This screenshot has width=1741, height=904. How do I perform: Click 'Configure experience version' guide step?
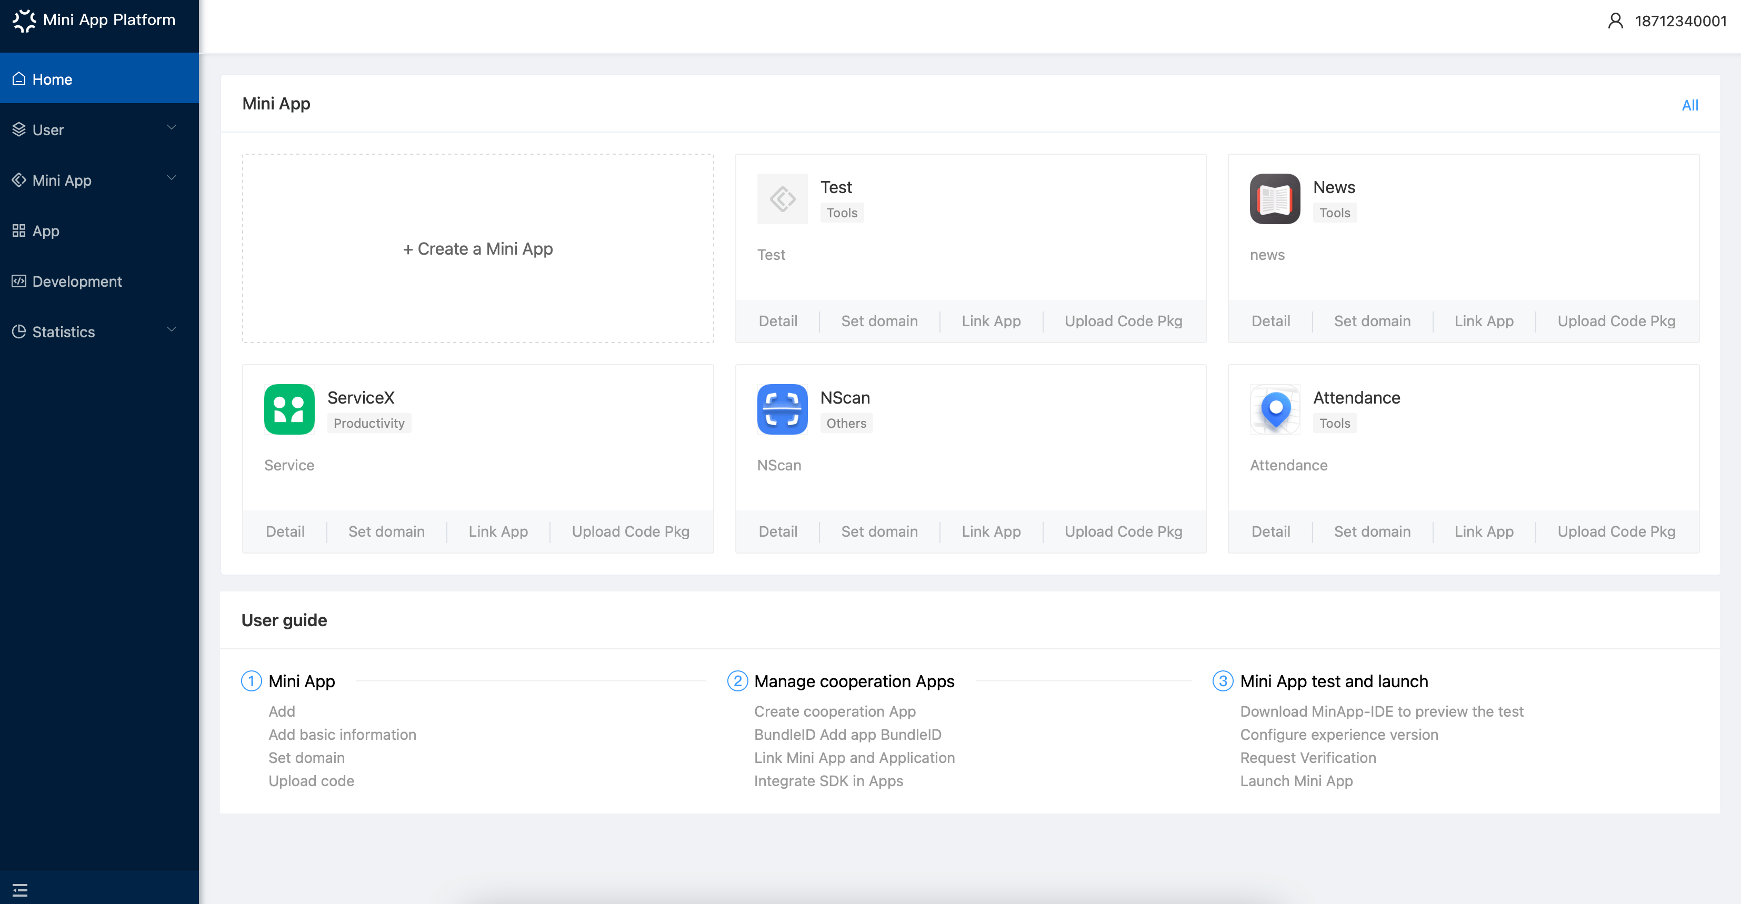pos(1339,735)
